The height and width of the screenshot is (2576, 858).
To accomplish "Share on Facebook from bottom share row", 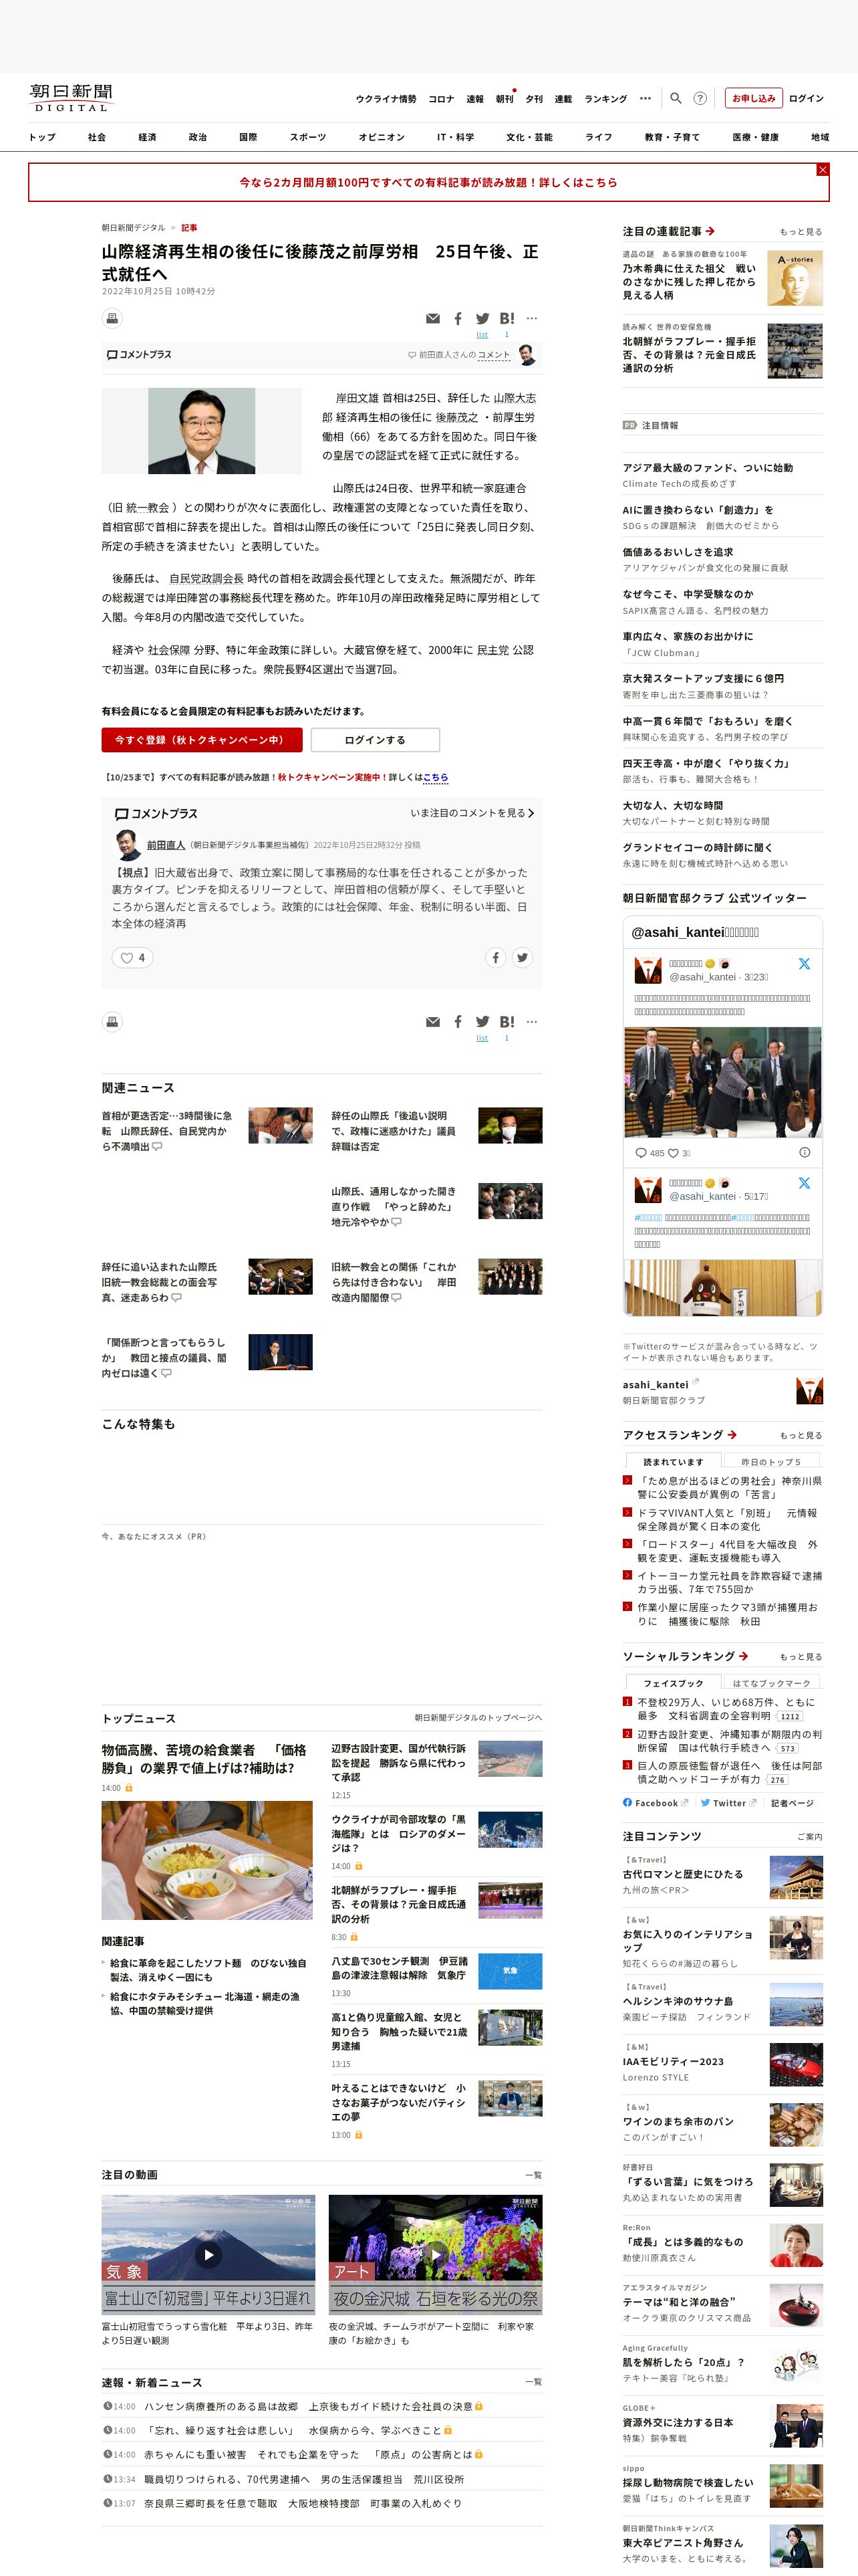I will (x=458, y=1021).
